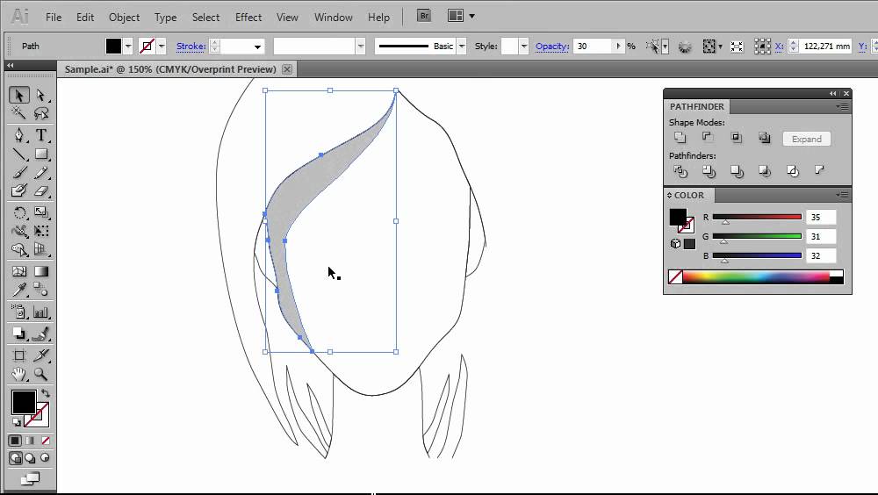Open Recolor Artwork color wheel icon
The width and height of the screenshot is (878, 495).
coord(684,47)
